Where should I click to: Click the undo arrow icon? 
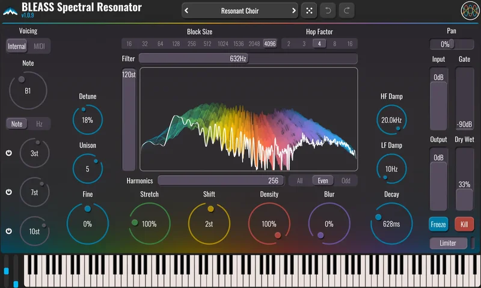(x=328, y=11)
